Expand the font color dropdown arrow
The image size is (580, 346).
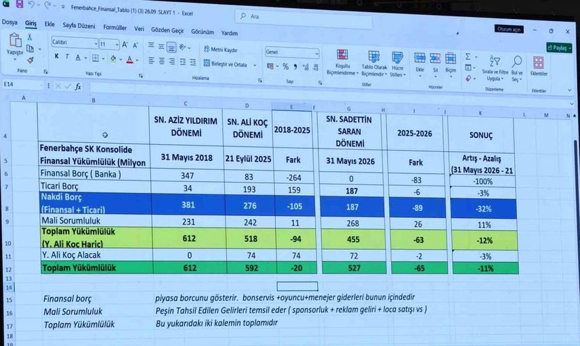(138, 60)
